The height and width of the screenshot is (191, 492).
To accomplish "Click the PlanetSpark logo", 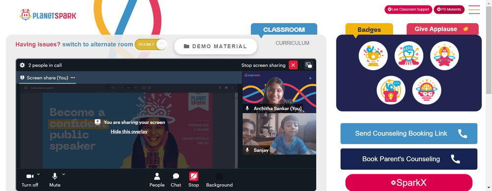I will pos(48,15).
